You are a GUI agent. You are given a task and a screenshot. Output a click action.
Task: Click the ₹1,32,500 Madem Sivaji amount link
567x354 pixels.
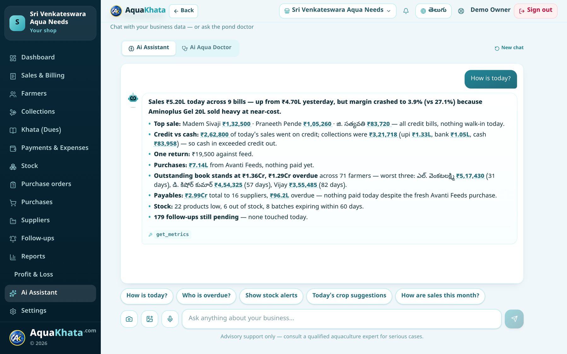click(236, 124)
